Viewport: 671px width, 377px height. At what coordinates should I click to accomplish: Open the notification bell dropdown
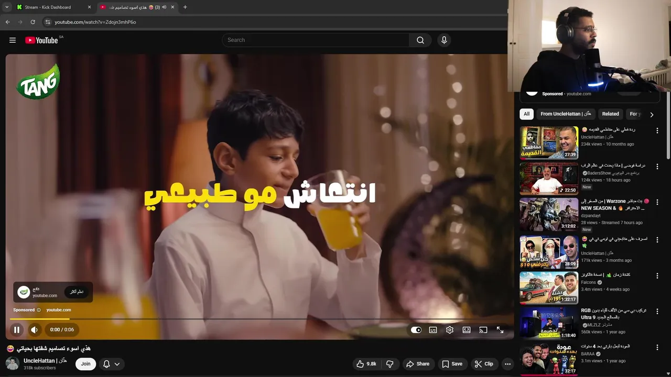112,364
